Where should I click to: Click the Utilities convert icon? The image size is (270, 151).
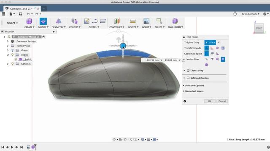coord(74,21)
